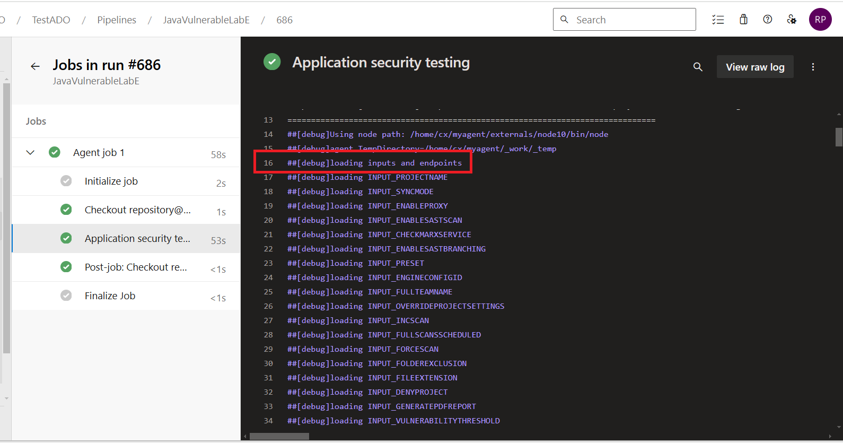Open the RP account avatar

[x=820, y=20]
